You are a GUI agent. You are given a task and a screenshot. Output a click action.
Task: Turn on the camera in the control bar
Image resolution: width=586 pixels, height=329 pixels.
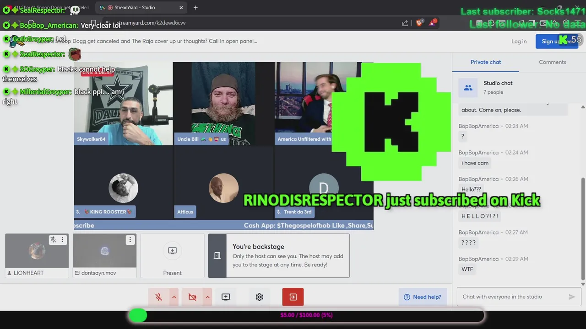click(192, 297)
